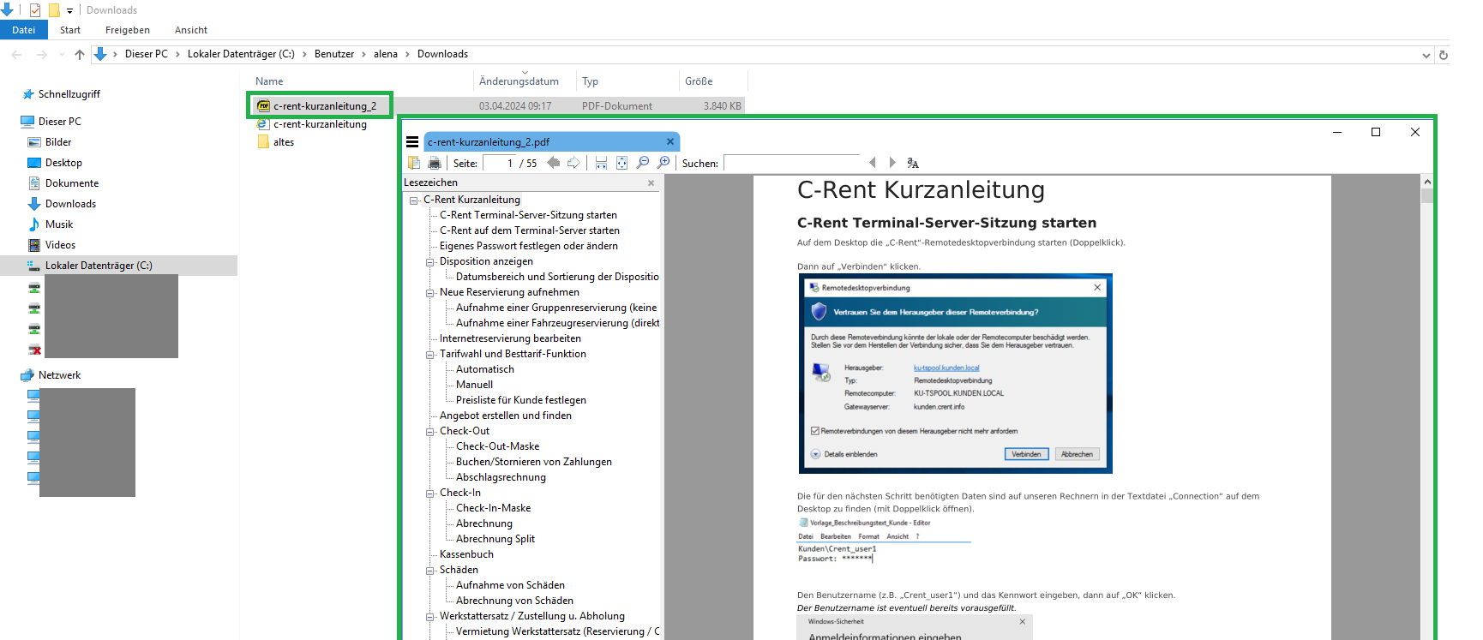Viewport: 1483px width, 640px height.
Task: Select the fit whole page icon
Action: point(621,163)
